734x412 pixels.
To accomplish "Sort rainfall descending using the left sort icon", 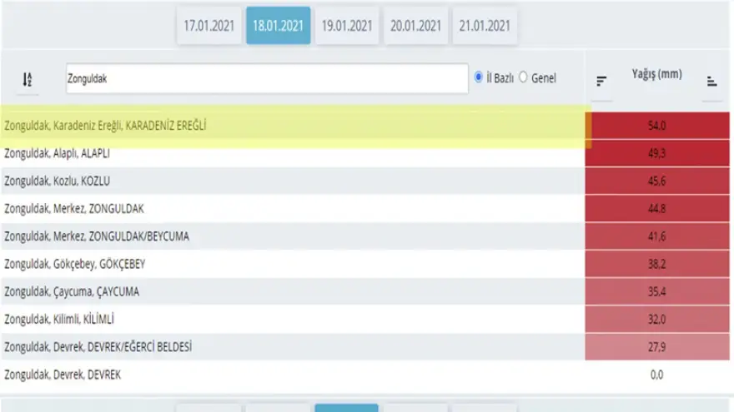I will point(601,81).
